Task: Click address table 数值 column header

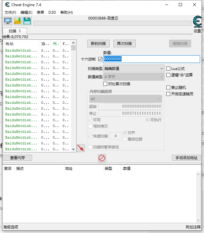Action: click(127, 168)
